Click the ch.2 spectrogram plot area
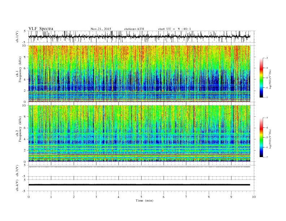Screen dimensions: 286x221 [139, 133]
